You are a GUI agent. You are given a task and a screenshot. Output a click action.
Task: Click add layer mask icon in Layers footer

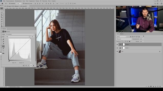point(151,86)
